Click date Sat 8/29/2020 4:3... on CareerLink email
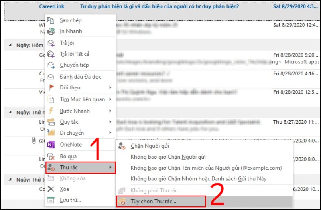The image size is (321, 210). tap(295, 6)
